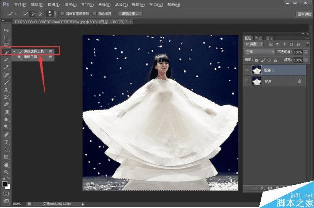Enable 对所有图层取样 checkbox
Viewport: 314px width, 208px height.
62,14
